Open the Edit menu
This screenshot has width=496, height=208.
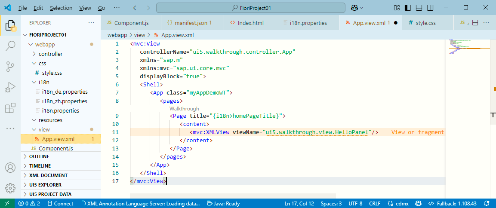click(x=38, y=8)
